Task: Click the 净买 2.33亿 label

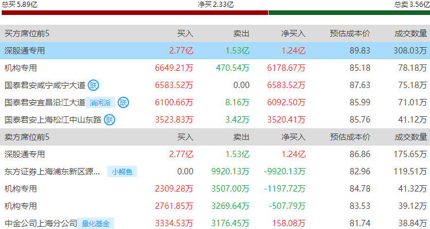Action: click(216, 5)
